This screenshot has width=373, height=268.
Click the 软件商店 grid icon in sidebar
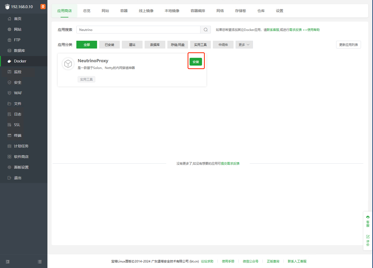click(x=9, y=157)
